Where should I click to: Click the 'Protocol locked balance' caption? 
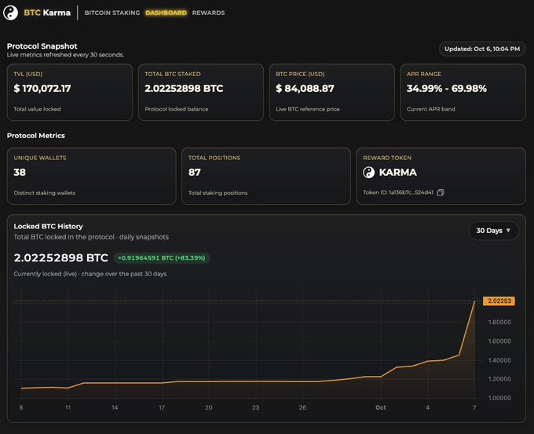point(177,109)
